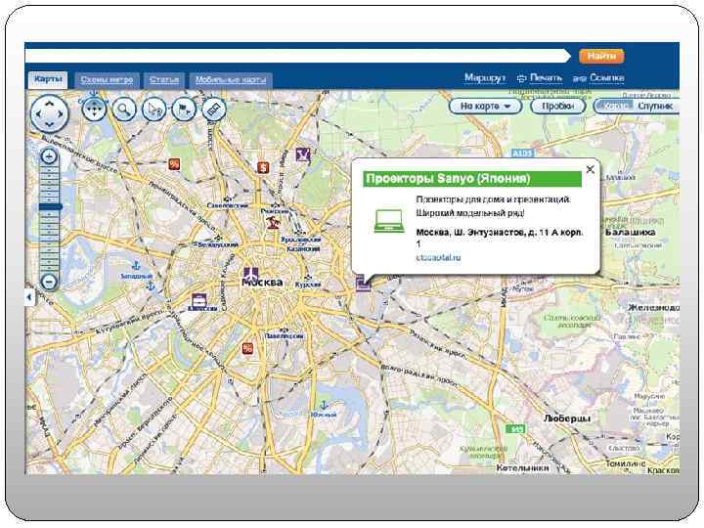Click orange percent marker left of Павелецкий
704x528 pixels.
pos(247,348)
